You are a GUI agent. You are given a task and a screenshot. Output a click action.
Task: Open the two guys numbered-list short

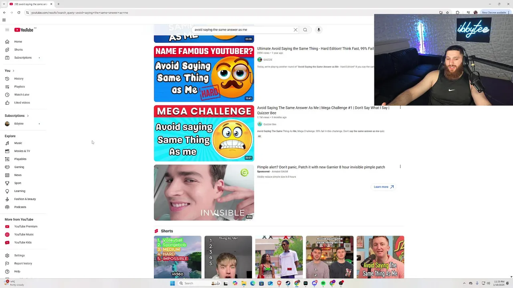click(x=329, y=257)
